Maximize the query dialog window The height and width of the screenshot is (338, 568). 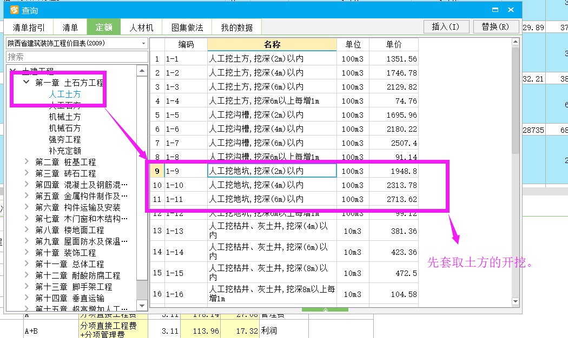pyautogui.click(x=495, y=10)
